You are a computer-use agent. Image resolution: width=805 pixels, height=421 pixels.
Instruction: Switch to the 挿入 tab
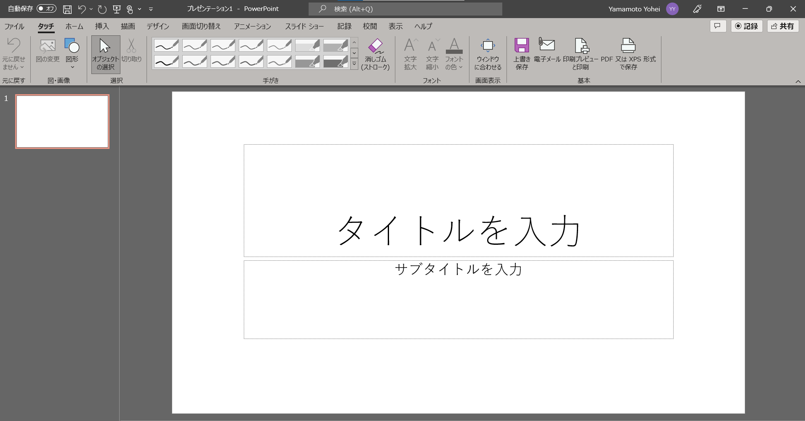tap(102, 26)
